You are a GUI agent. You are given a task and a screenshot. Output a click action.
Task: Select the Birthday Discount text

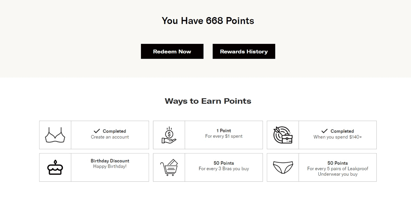point(110,161)
